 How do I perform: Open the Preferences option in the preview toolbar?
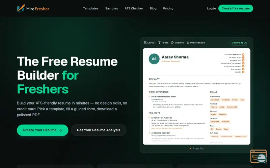click(196, 43)
